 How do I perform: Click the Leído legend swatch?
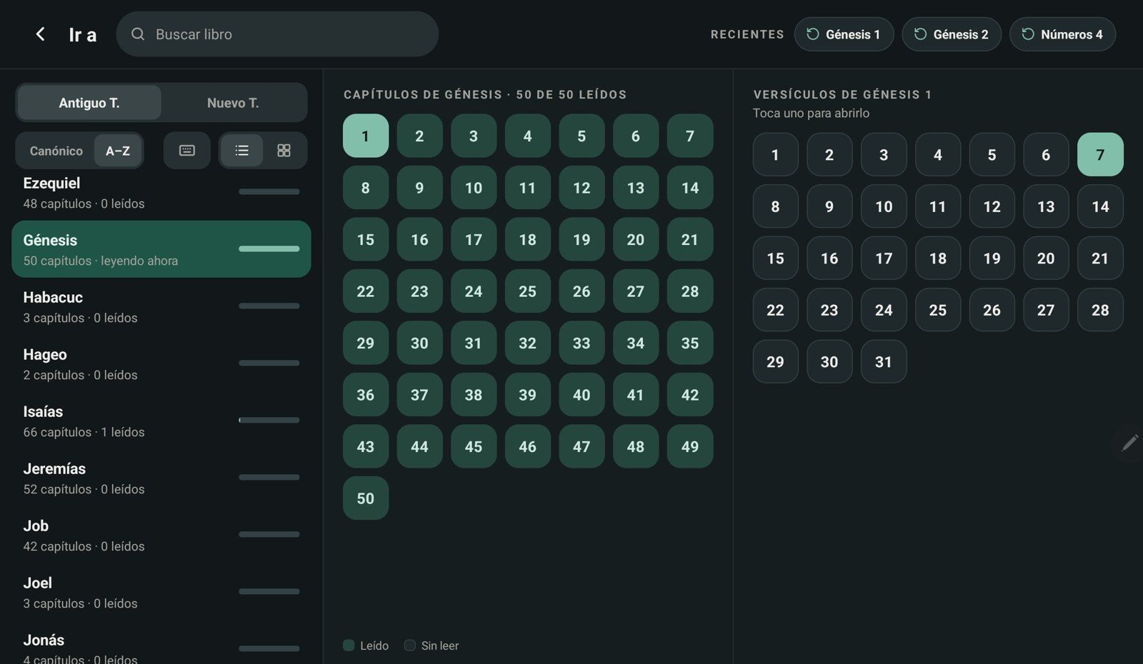[x=349, y=645]
